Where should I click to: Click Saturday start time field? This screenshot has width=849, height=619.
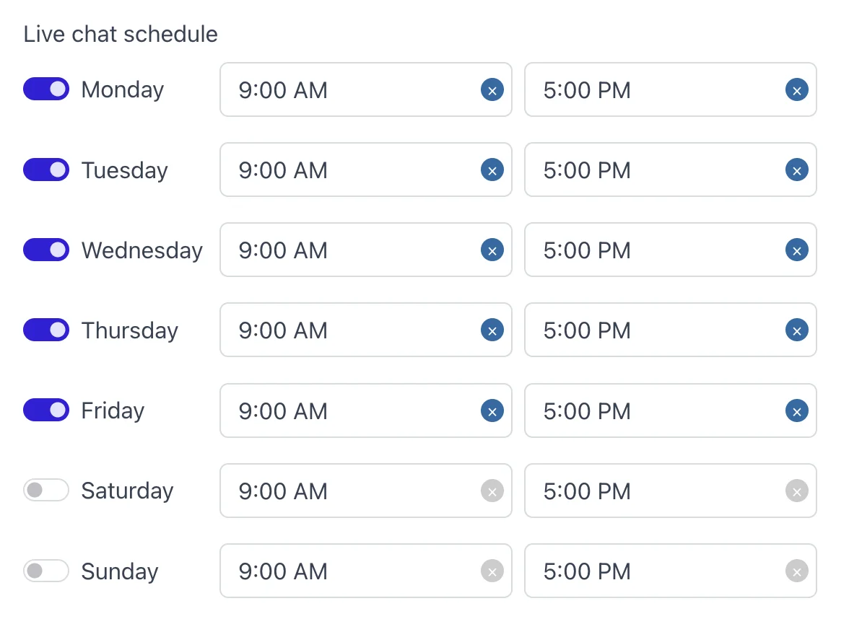[x=347, y=491]
